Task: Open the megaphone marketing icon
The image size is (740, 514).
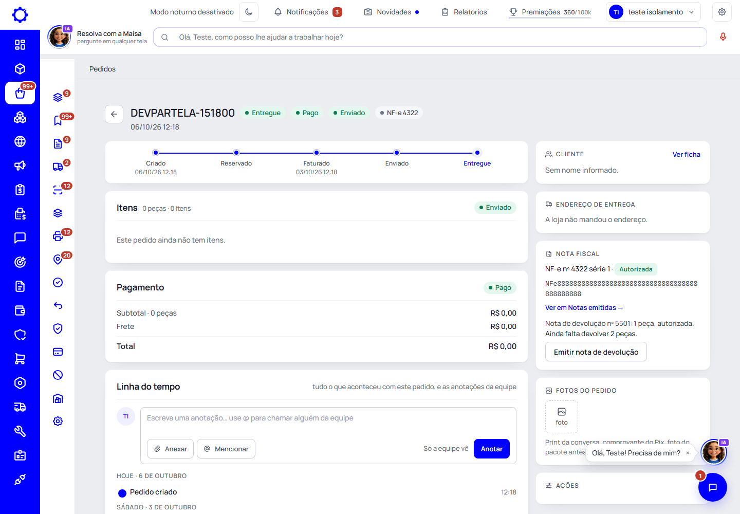Action: (20, 166)
